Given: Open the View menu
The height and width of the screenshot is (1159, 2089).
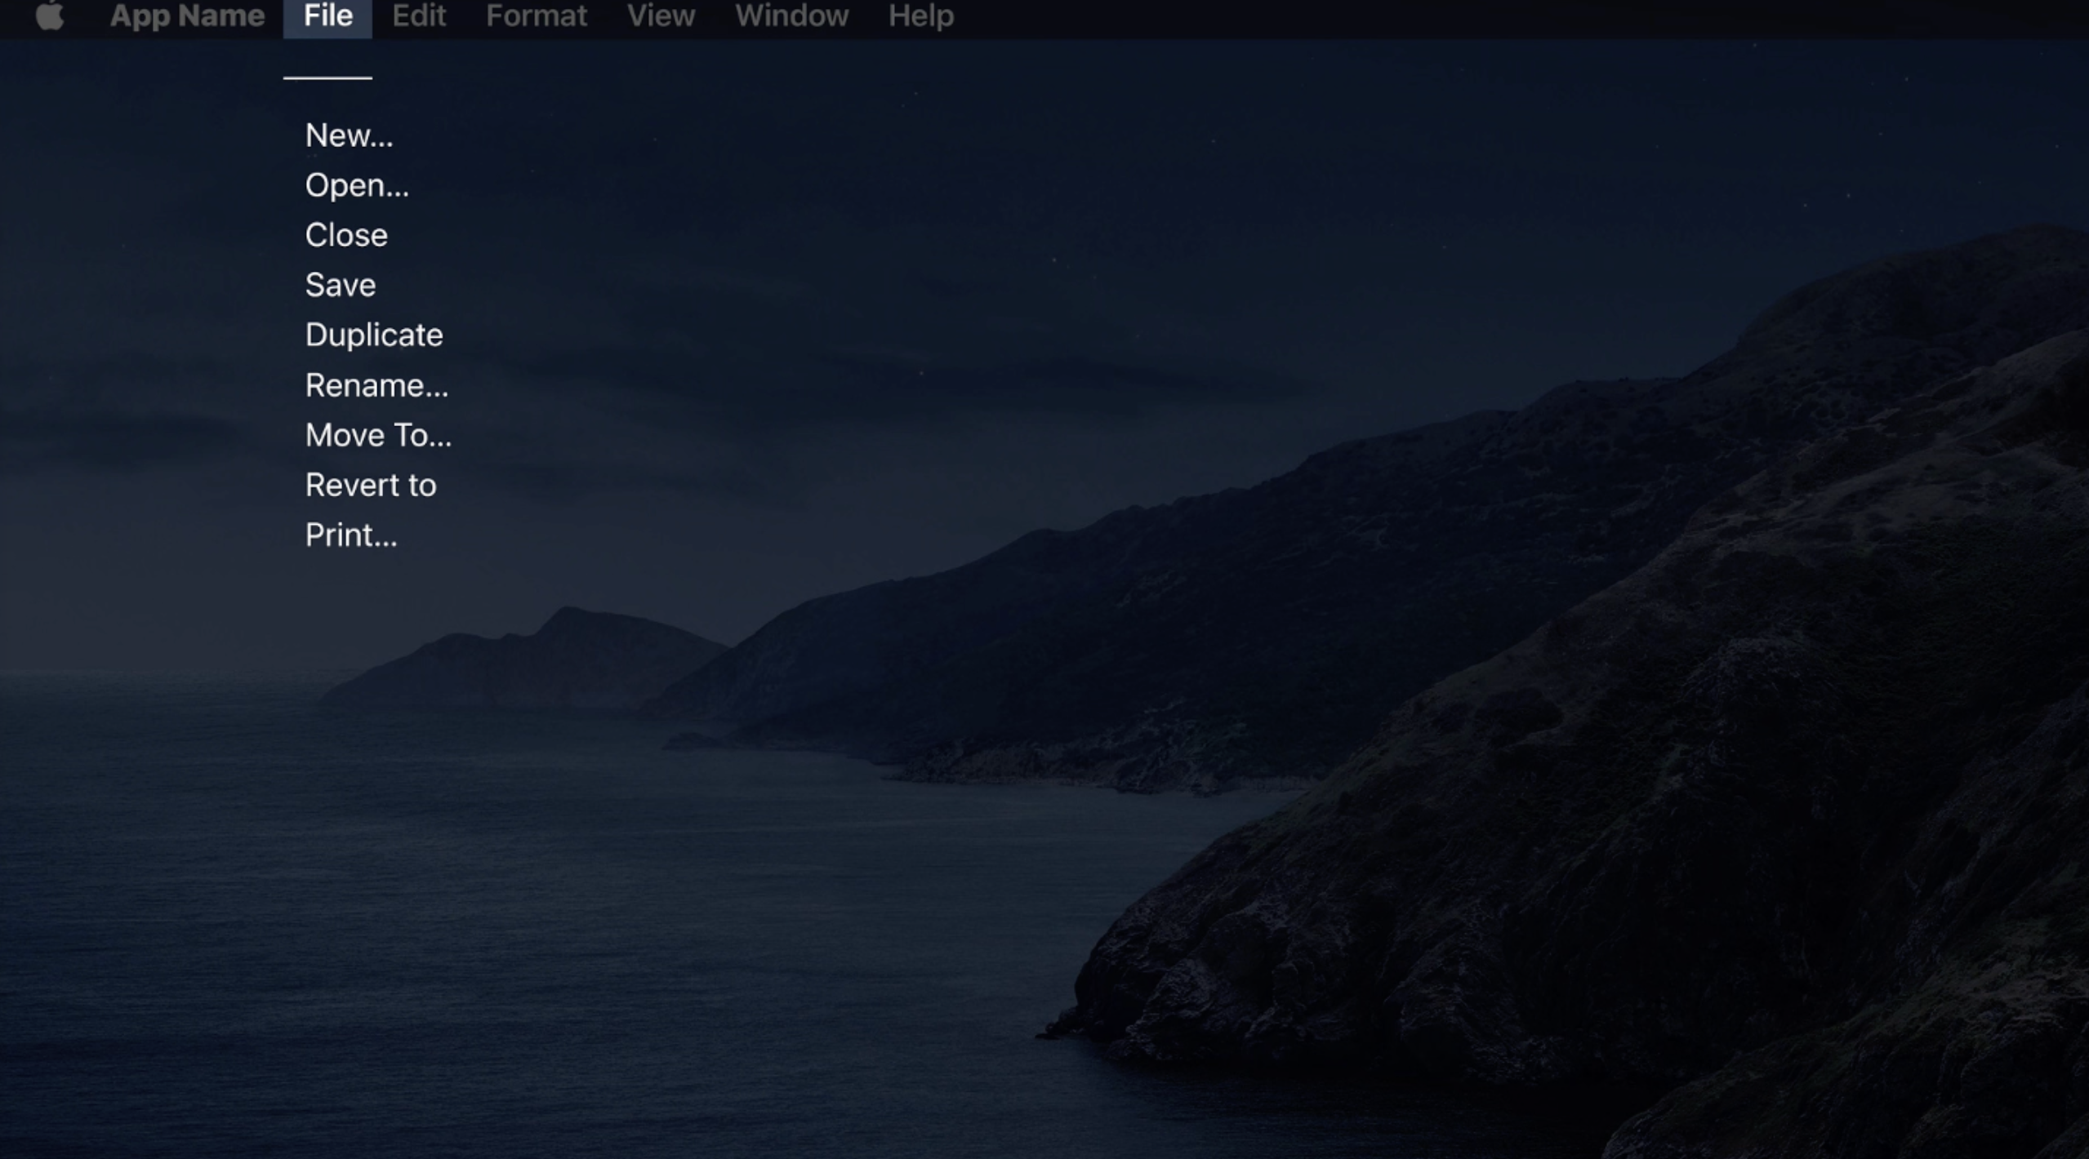Looking at the screenshot, I should click(x=661, y=16).
